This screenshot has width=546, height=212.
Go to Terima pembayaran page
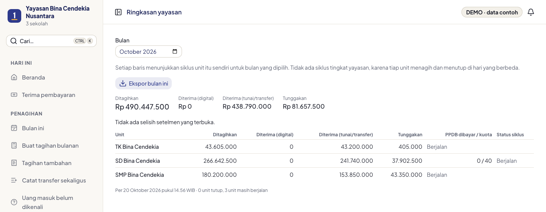point(51,95)
